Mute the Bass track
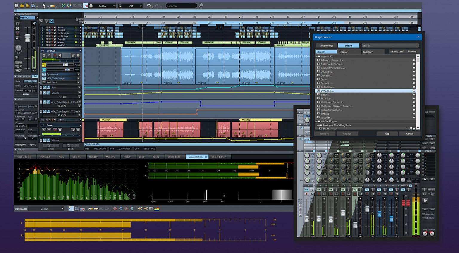459x253 pixels. click(49, 130)
